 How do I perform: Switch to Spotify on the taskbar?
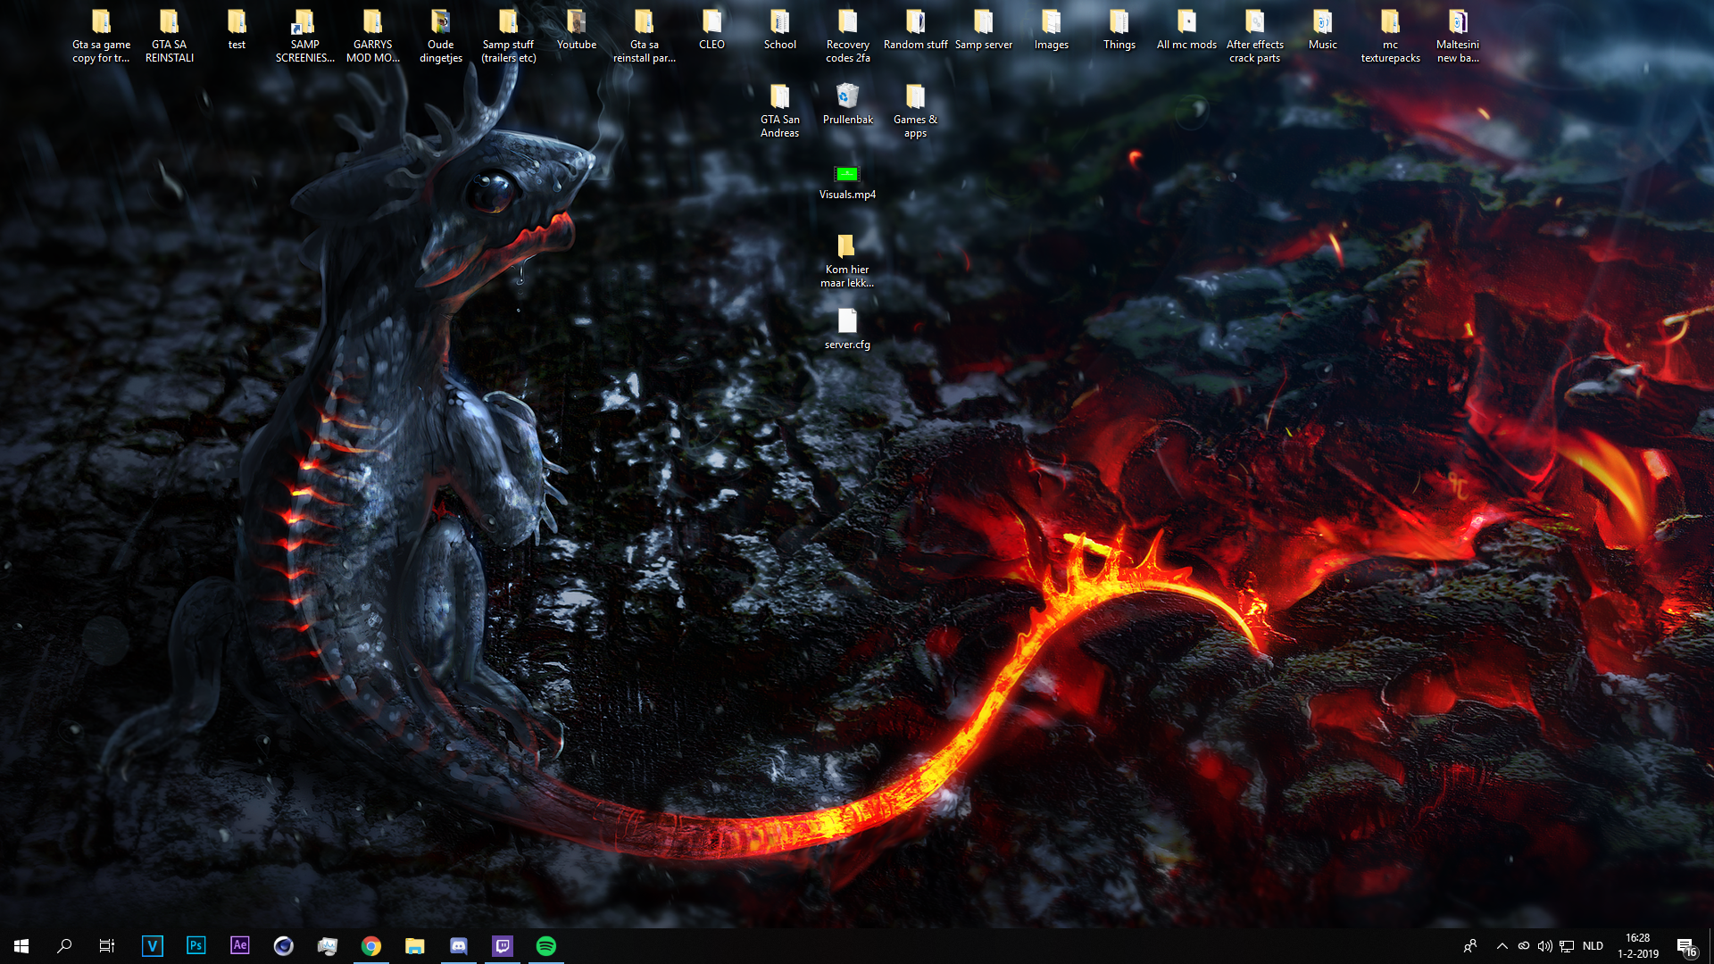coord(546,946)
